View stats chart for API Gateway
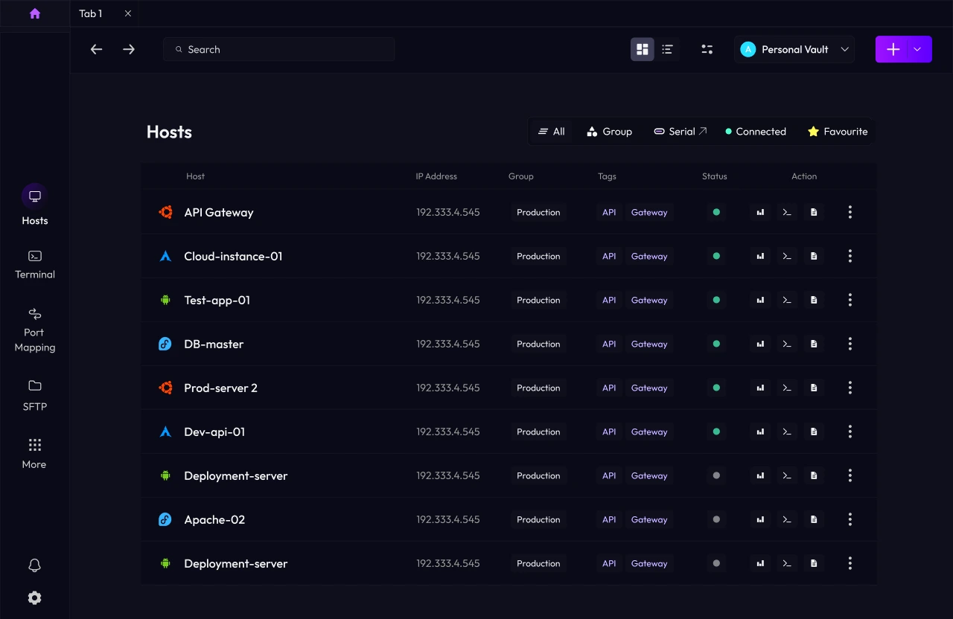 tap(760, 212)
